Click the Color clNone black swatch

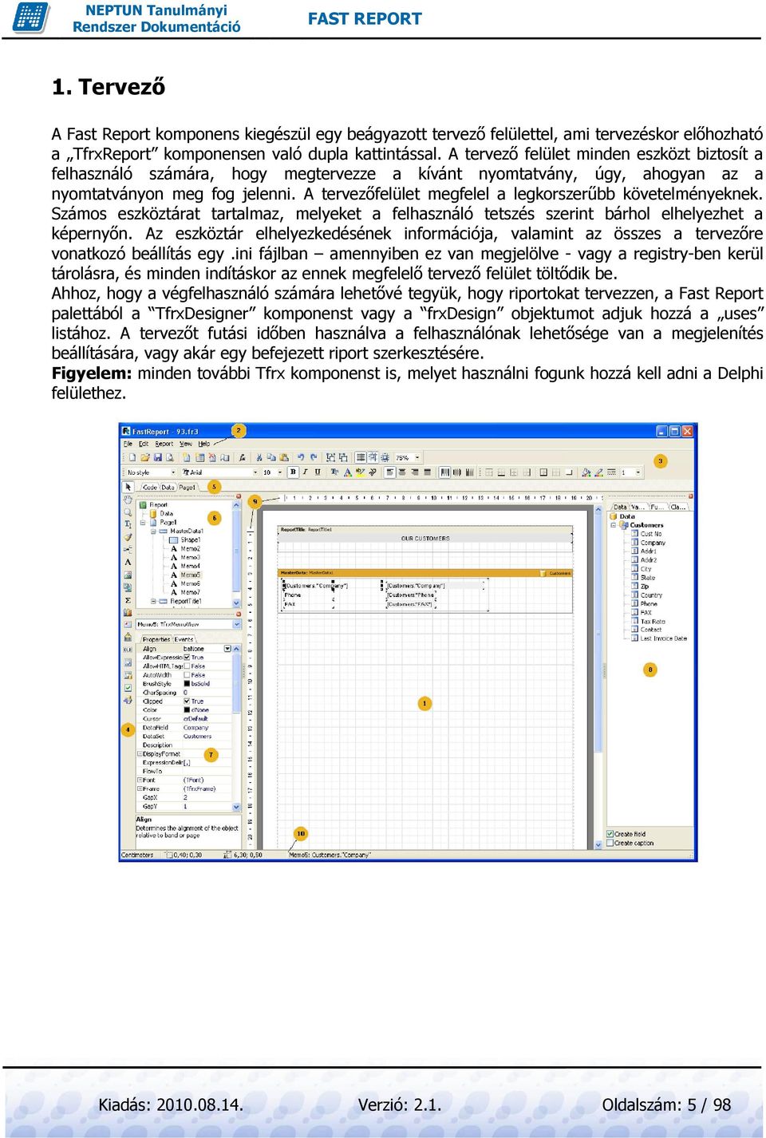click(x=187, y=710)
